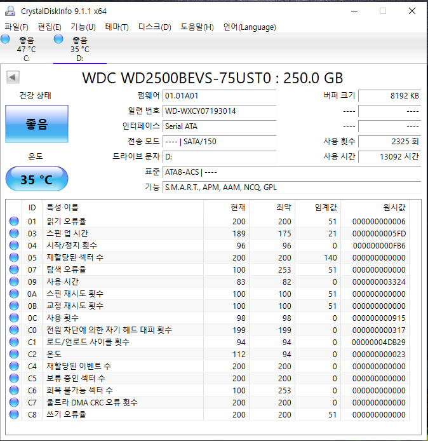428x441 pixels.
Task: Open the 언어(Language) menu
Action: [x=250, y=27]
